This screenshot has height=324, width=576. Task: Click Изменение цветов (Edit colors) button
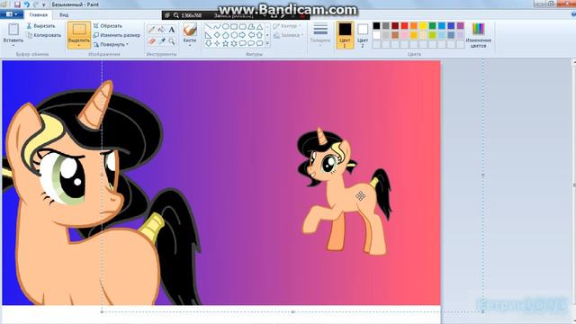(478, 35)
